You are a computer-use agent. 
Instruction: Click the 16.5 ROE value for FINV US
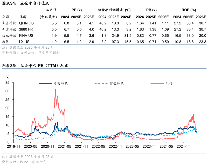[x=178, y=36]
